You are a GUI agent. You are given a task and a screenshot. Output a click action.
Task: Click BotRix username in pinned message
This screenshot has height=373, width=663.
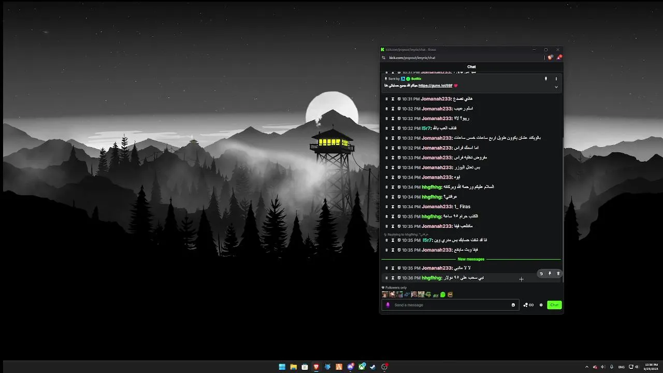pyautogui.click(x=416, y=79)
